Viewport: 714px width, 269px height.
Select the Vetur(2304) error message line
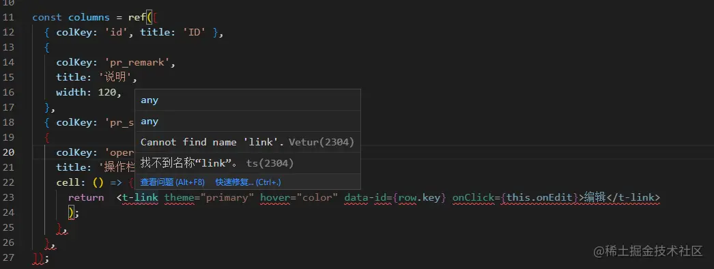247,142
